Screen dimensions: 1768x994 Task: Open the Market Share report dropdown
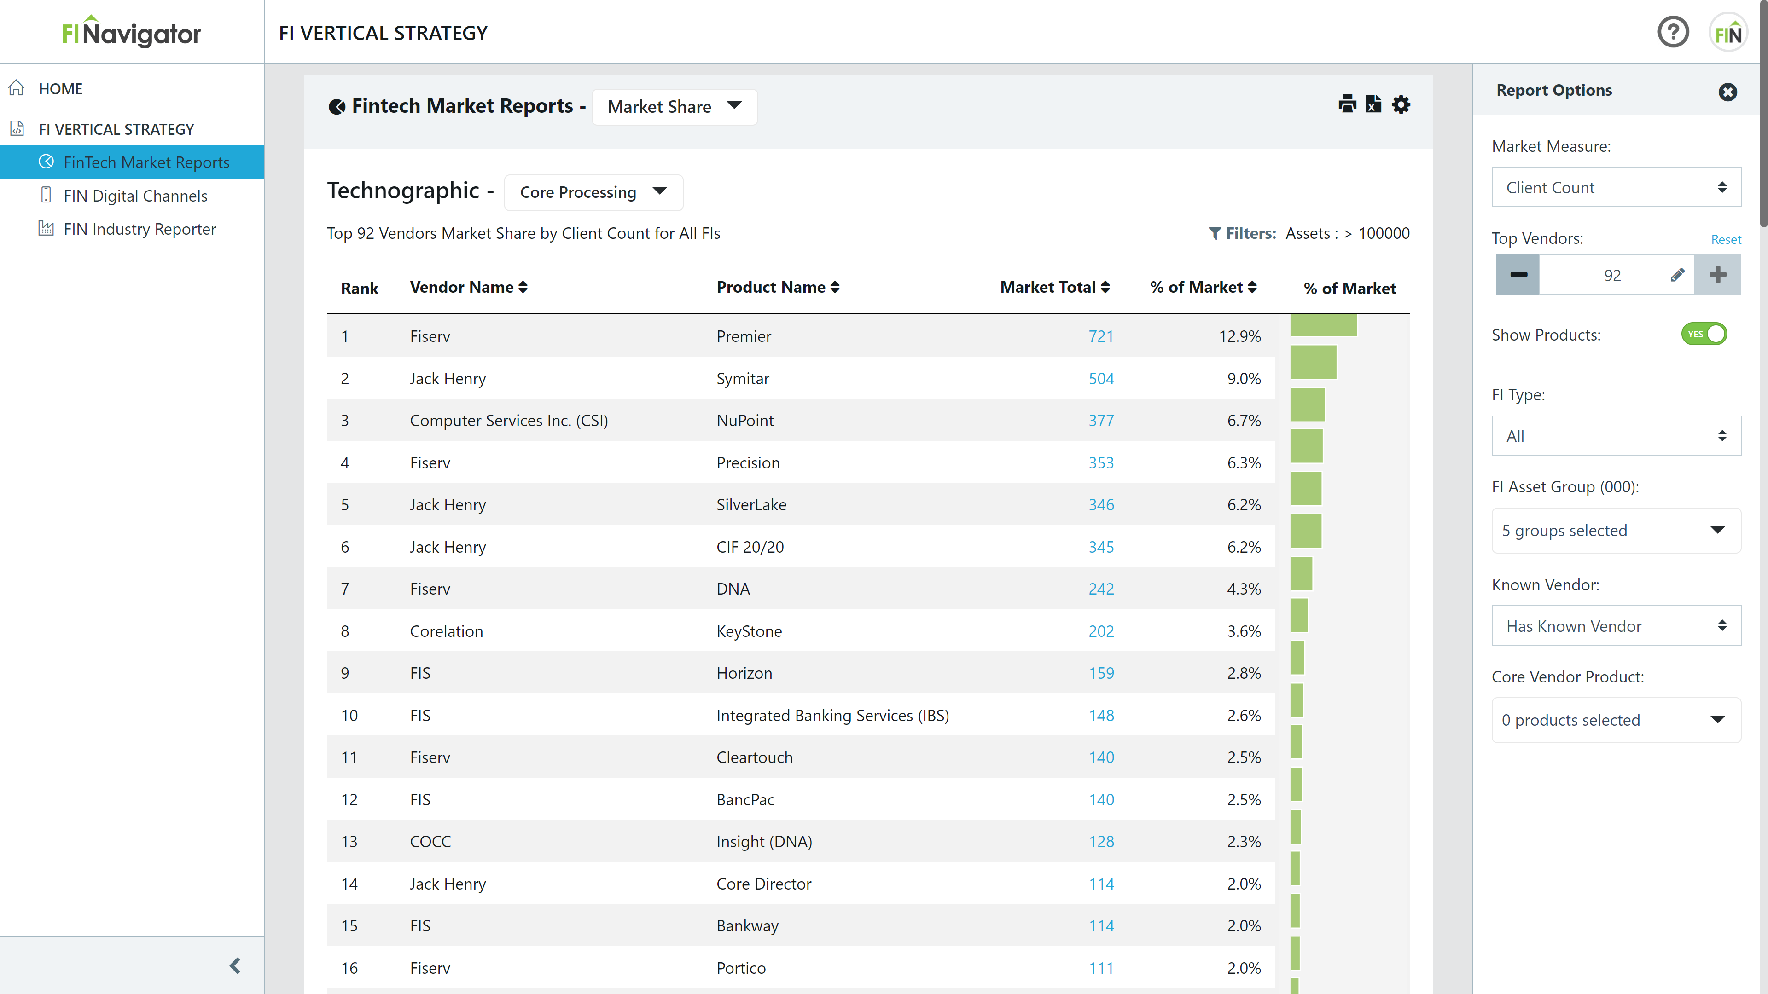click(675, 106)
